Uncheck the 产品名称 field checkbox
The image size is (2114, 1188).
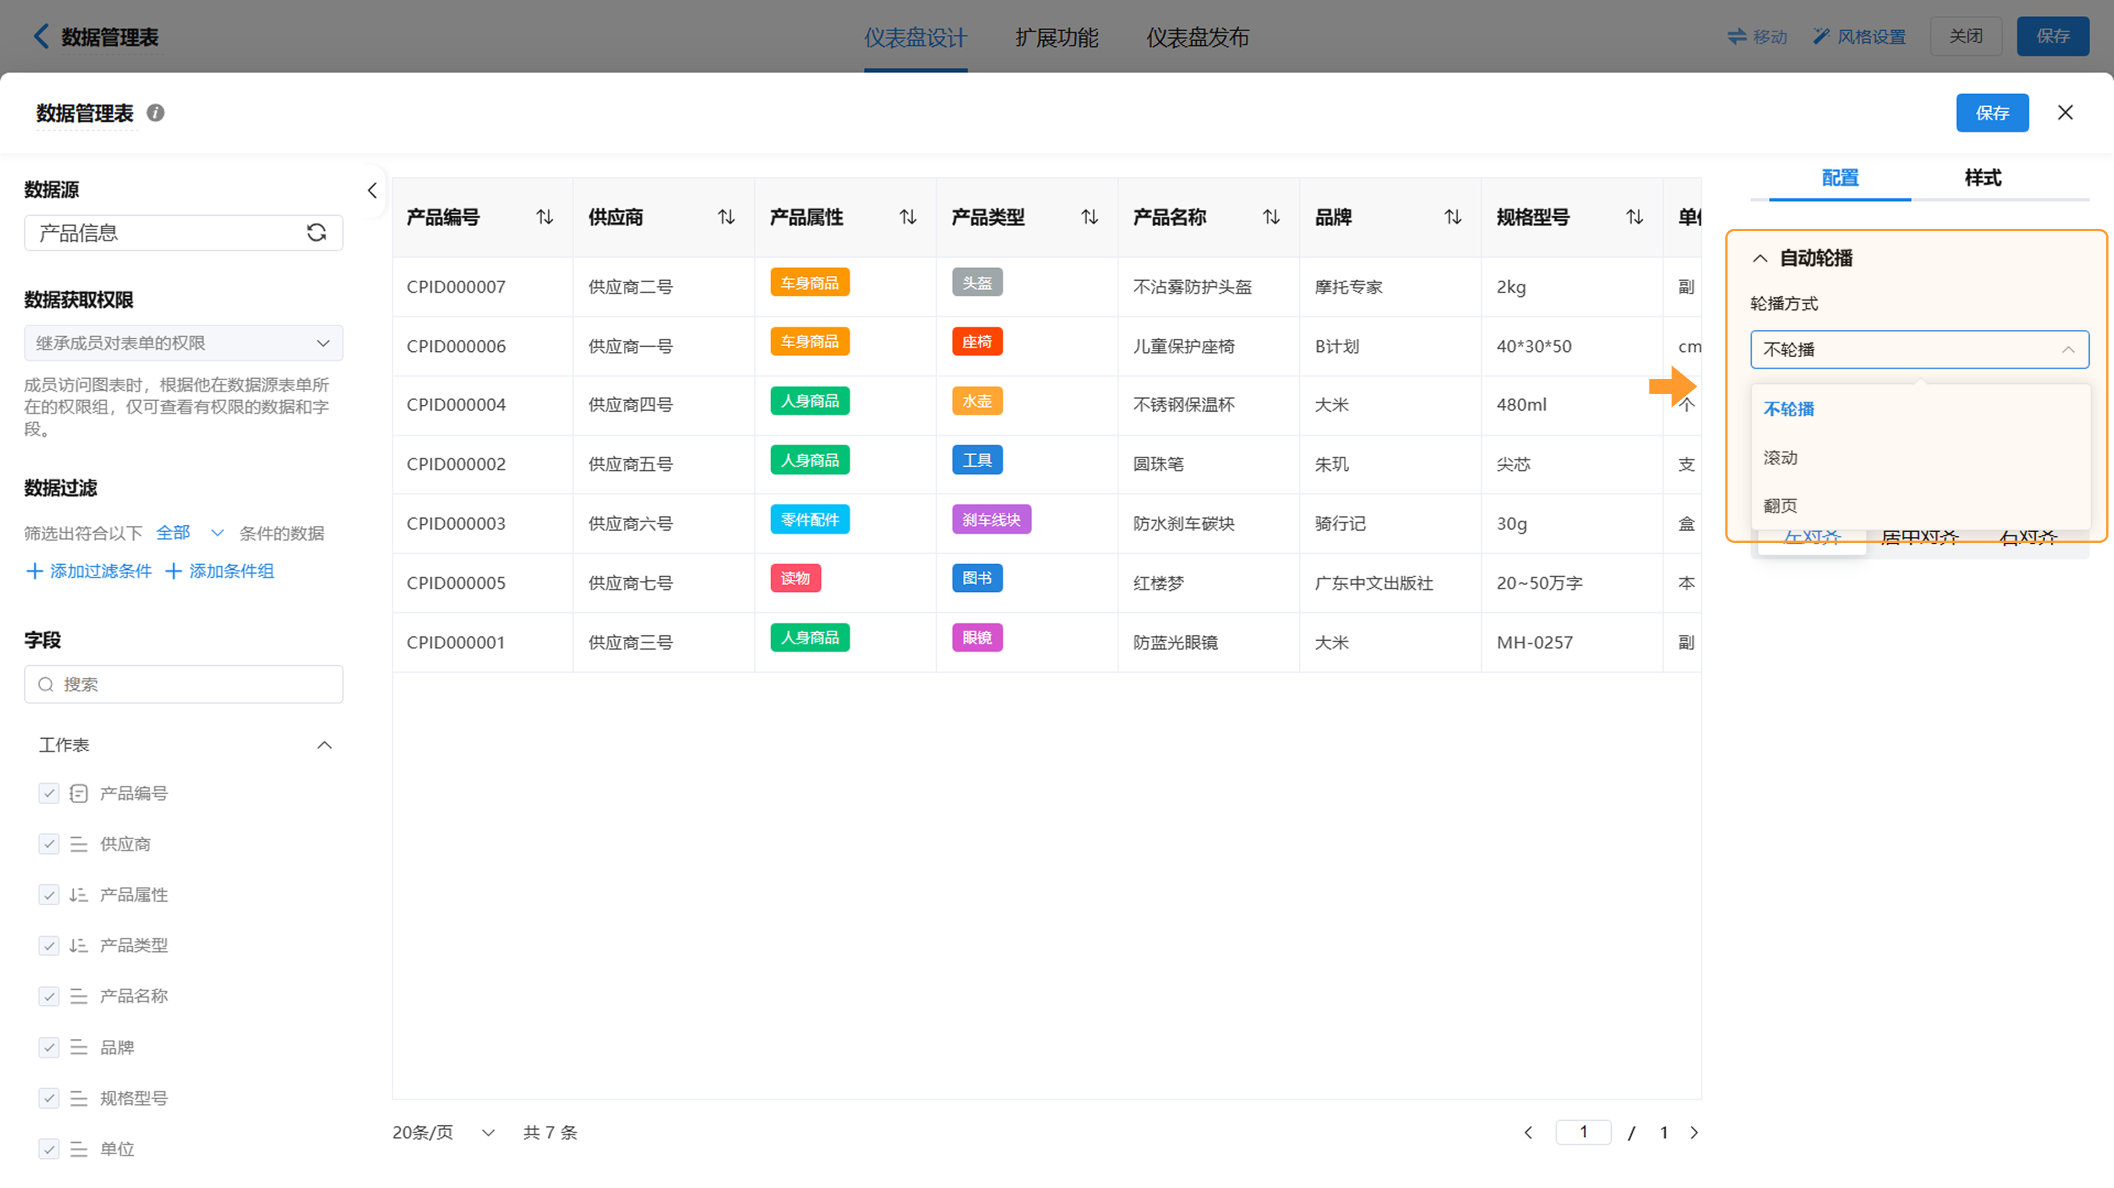pos(49,996)
